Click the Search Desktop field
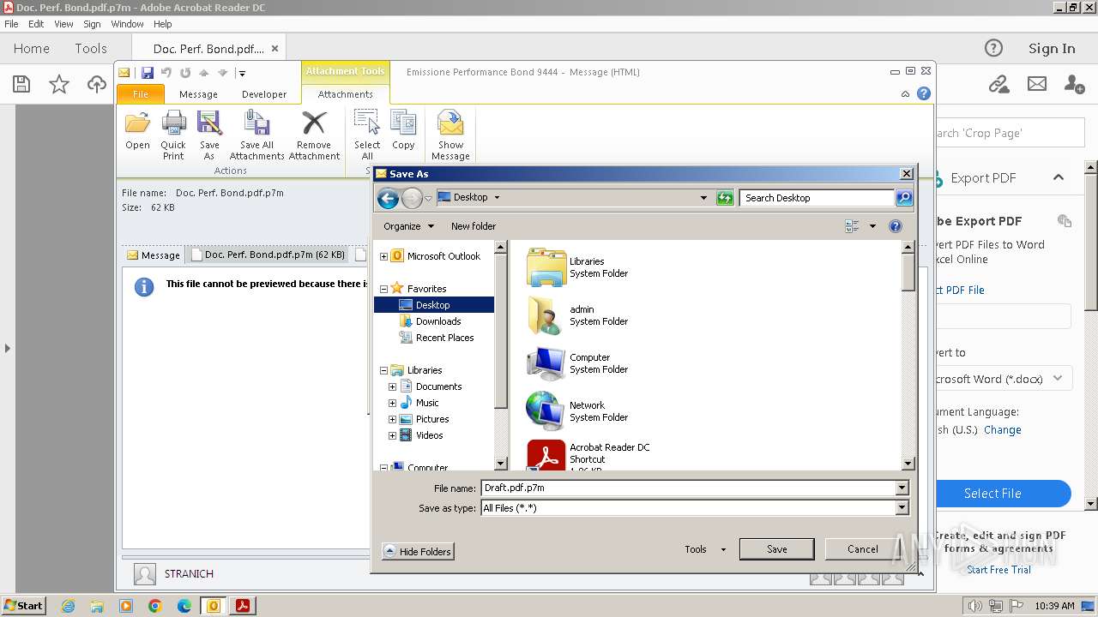This screenshot has height=617, width=1098. click(817, 198)
